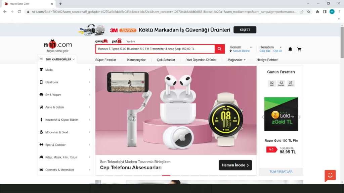Open the browser extensions puzzle icon
This screenshot has height=193, width=344.
click(317, 12)
